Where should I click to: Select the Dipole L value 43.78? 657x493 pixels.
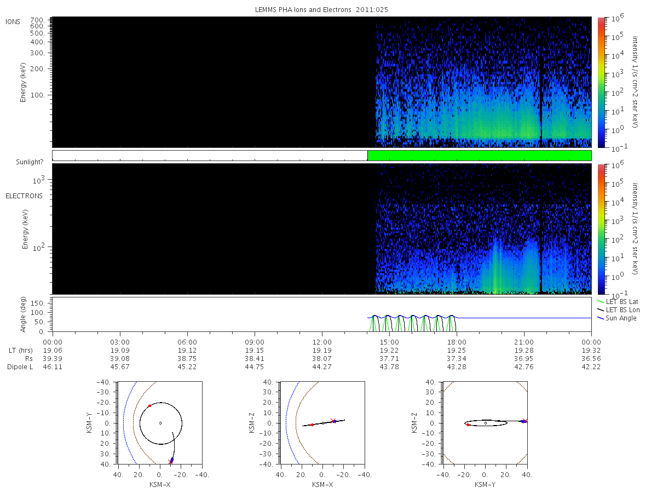point(389,366)
